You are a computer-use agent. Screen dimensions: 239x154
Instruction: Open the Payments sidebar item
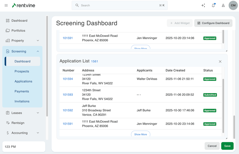(x=22, y=91)
